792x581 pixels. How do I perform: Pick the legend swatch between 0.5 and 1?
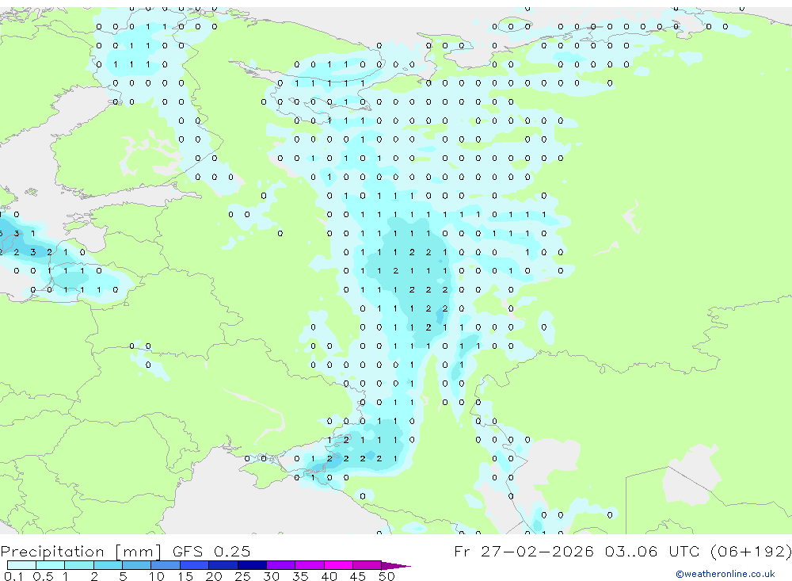51,565
